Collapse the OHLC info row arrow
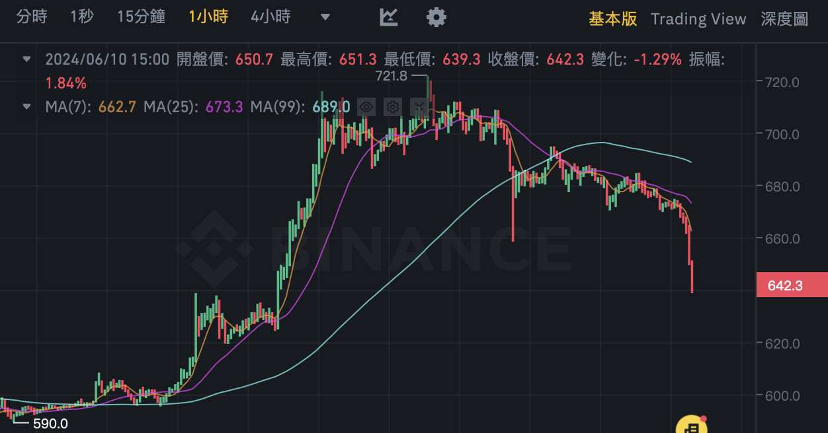Image resolution: width=828 pixels, height=433 pixels. click(x=26, y=59)
